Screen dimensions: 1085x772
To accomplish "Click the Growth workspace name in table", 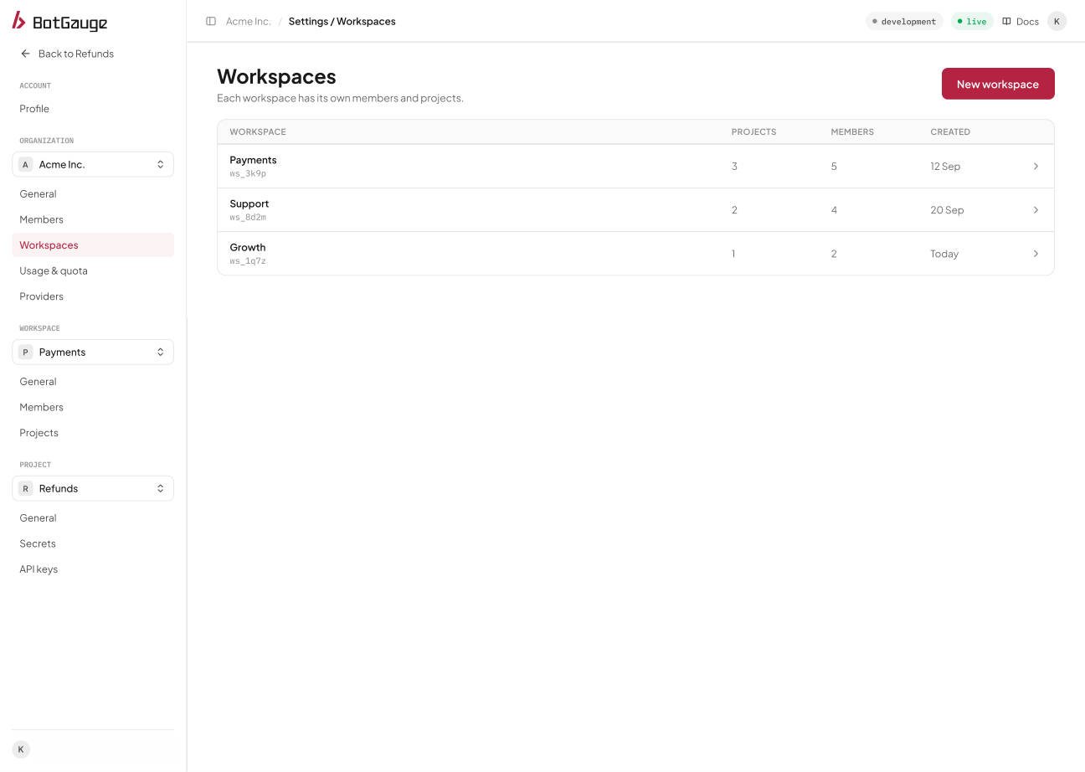I will pyautogui.click(x=248, y=247).
